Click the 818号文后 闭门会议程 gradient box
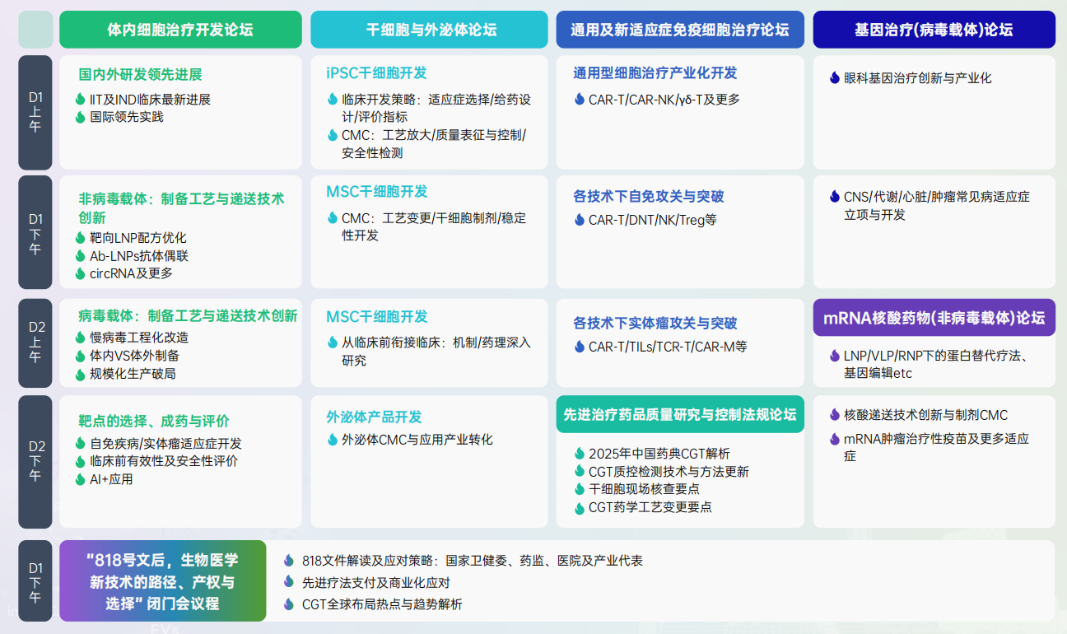This screenshot has width=1067, height=634. tap(163, 580)
